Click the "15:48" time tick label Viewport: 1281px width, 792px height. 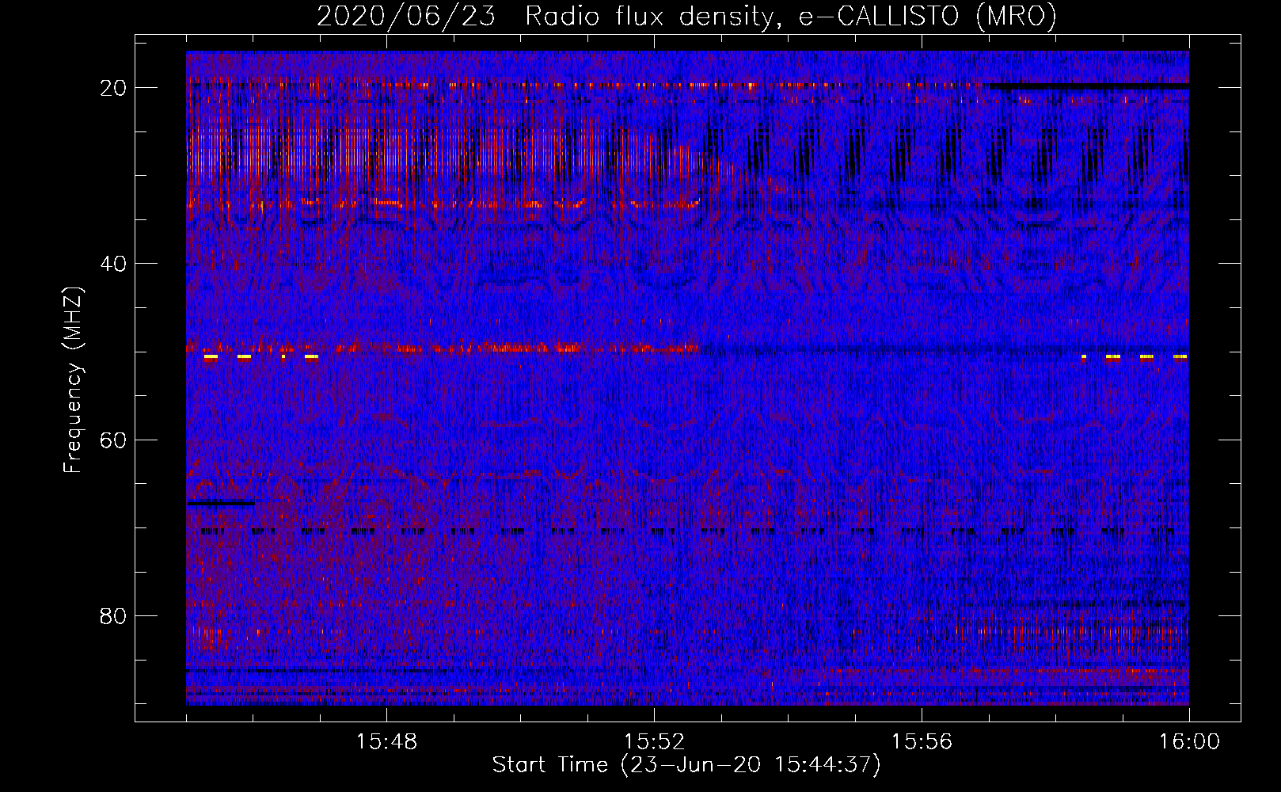point(386,742)
